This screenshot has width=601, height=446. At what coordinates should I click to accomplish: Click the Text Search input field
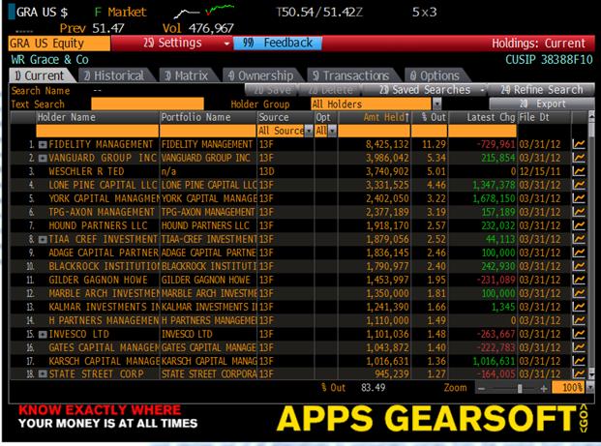tap(147, 104)
